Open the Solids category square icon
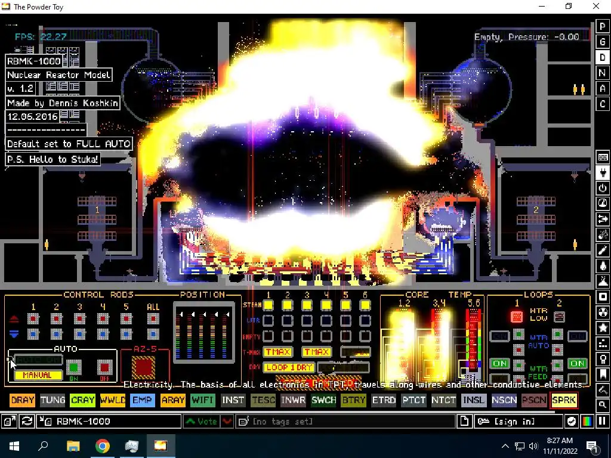This screenshot has height=458, width=611. (603, 297)
